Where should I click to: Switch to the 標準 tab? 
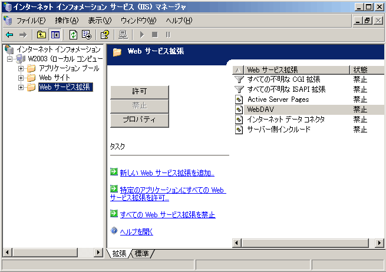[x=142, y=254]
